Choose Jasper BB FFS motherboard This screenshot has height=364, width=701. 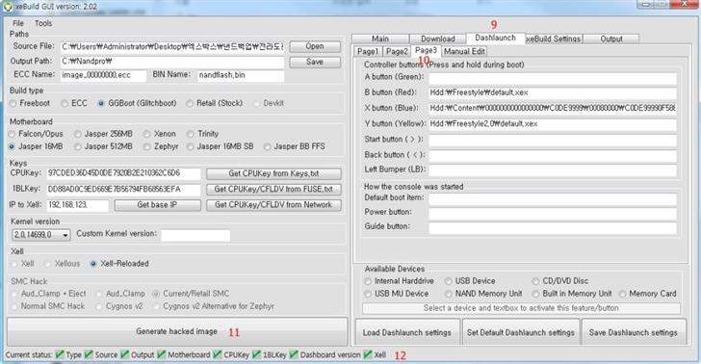(x=295, y=146)
